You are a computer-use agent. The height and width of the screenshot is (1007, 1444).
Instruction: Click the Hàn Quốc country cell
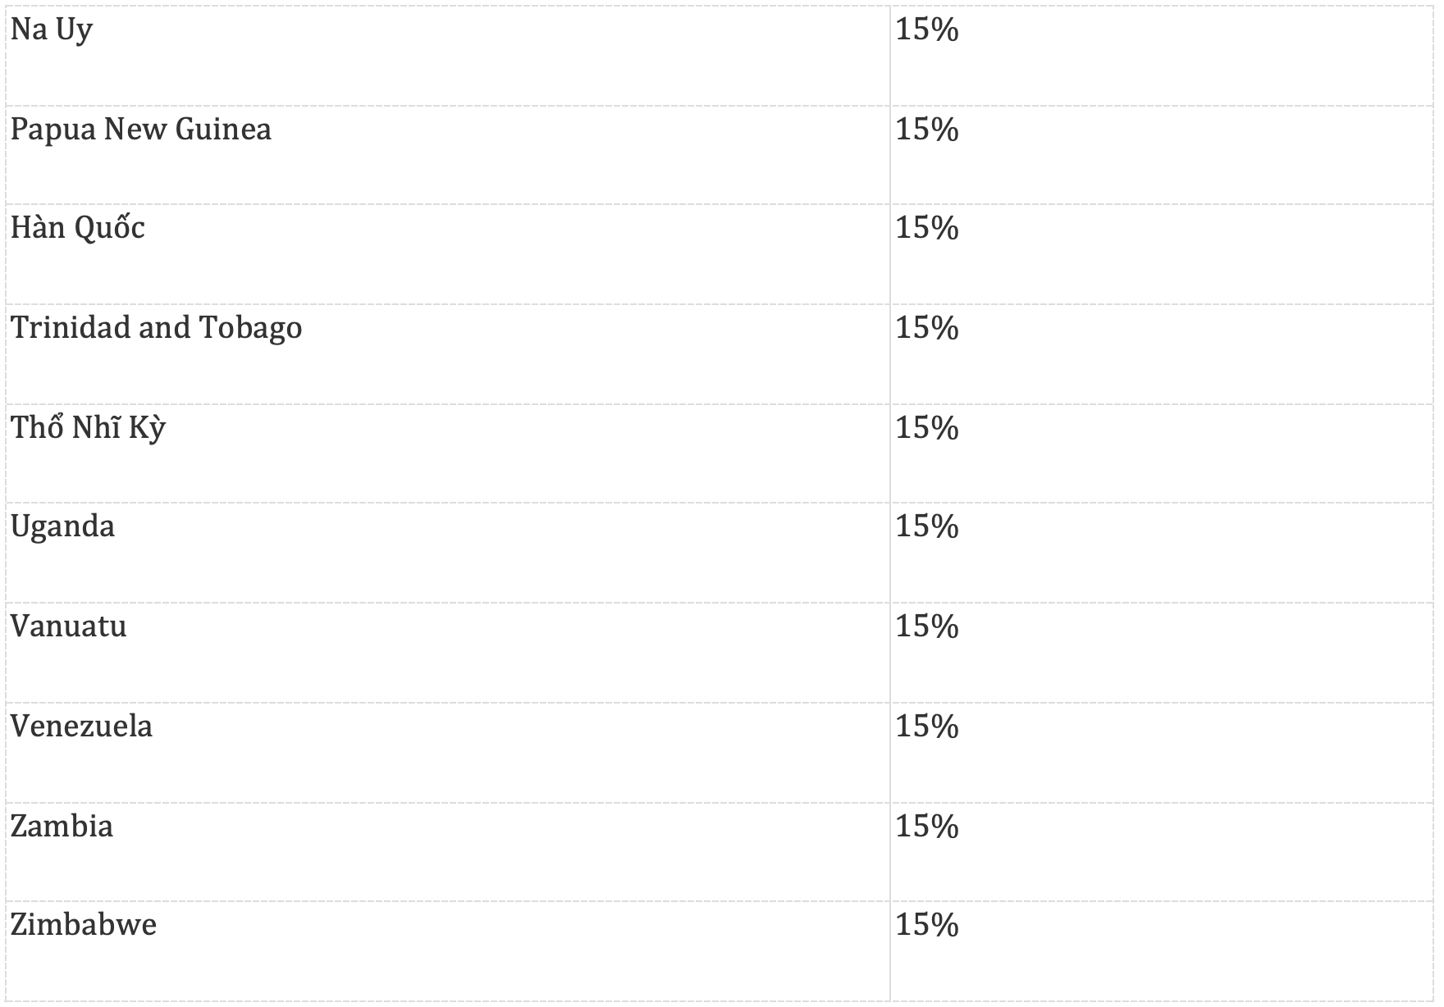tap(78, 228)
